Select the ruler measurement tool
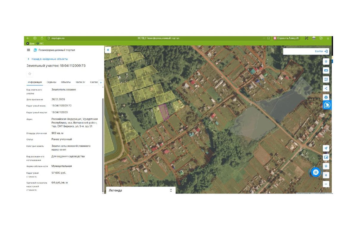This screenshot has height=252, width=357. click(326, 70)
